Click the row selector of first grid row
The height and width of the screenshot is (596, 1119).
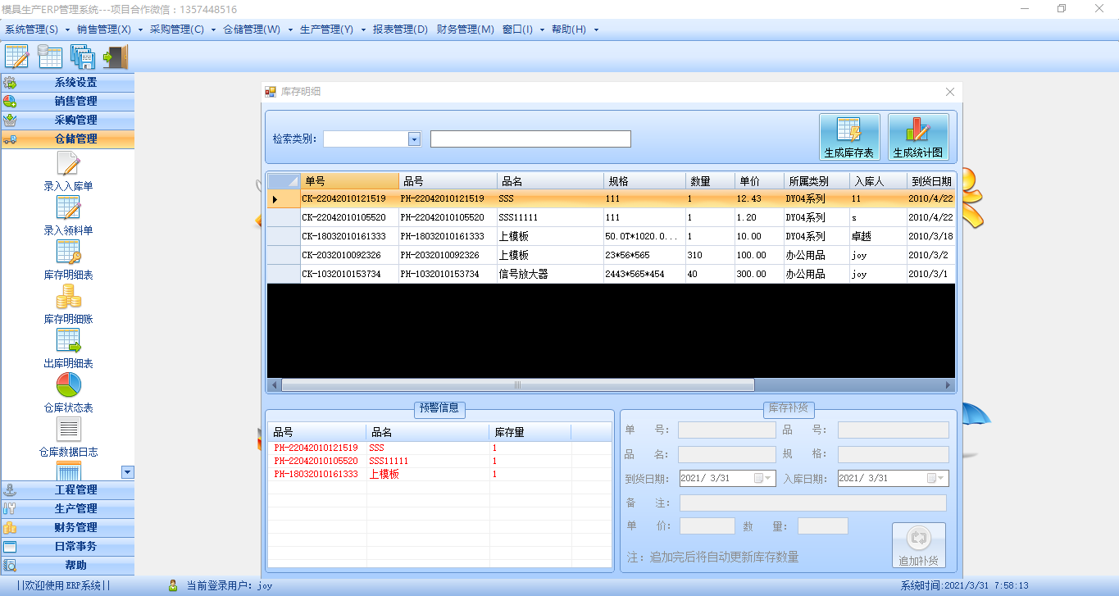coord(283,199)
